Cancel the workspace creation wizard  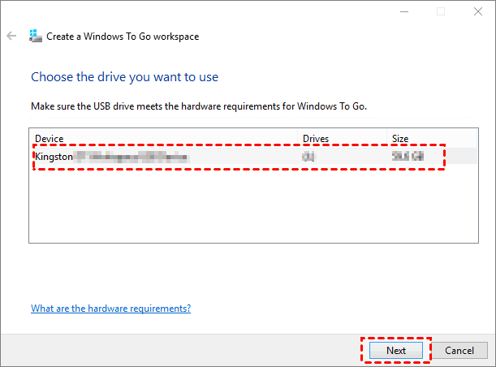[x=459, y=351]
